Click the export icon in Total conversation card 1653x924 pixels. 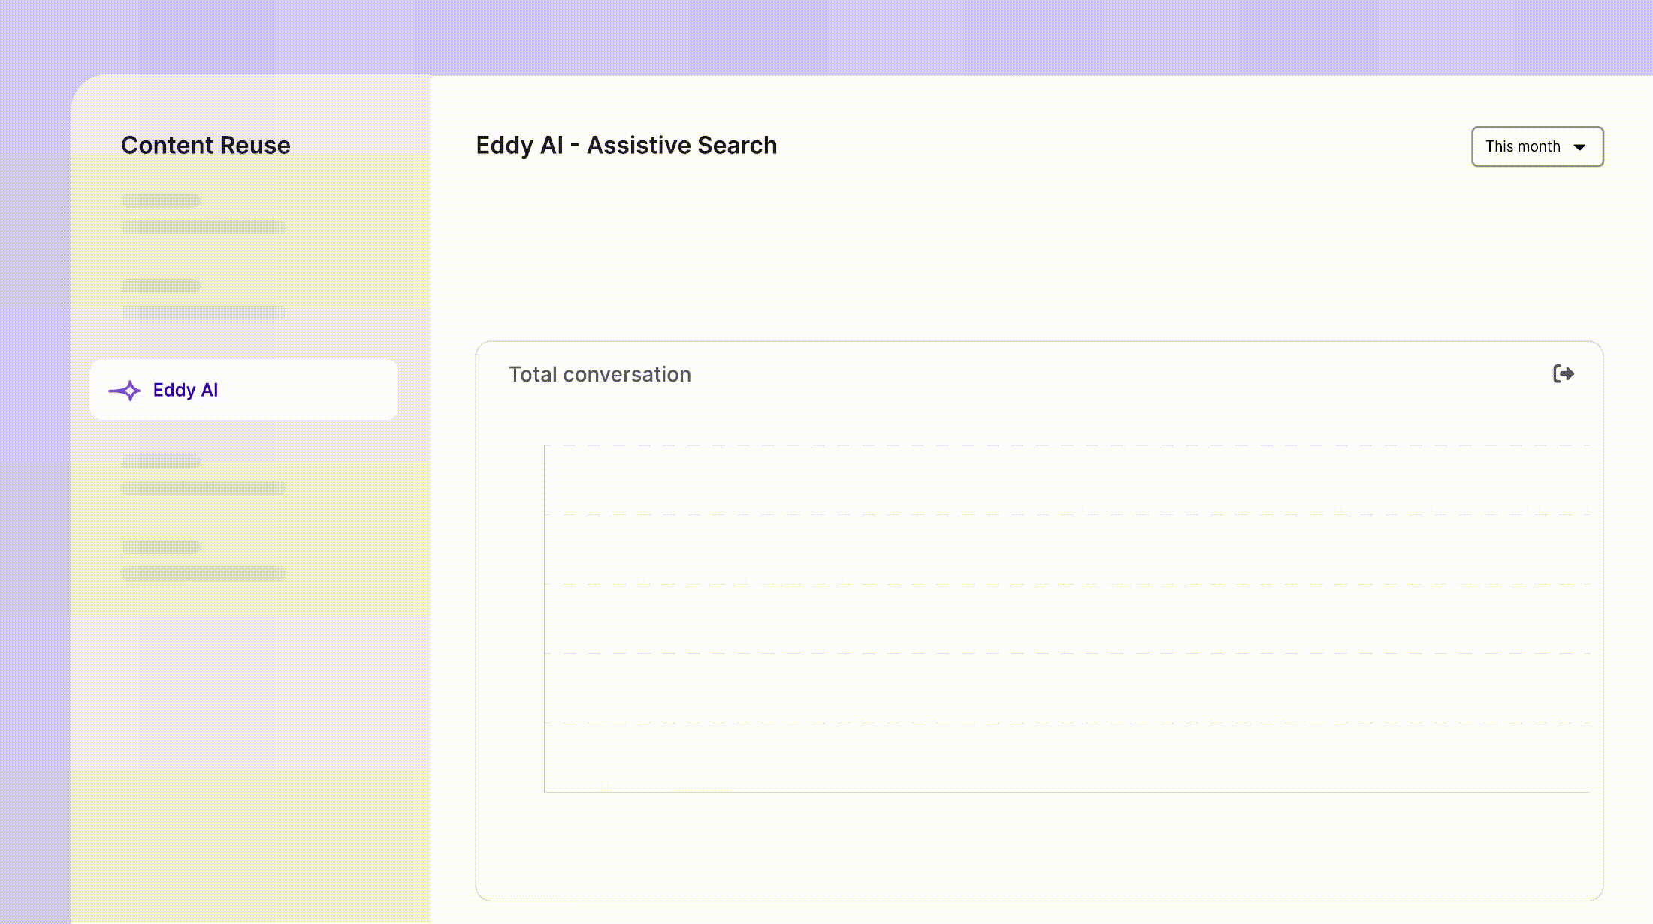(1564, 374)
